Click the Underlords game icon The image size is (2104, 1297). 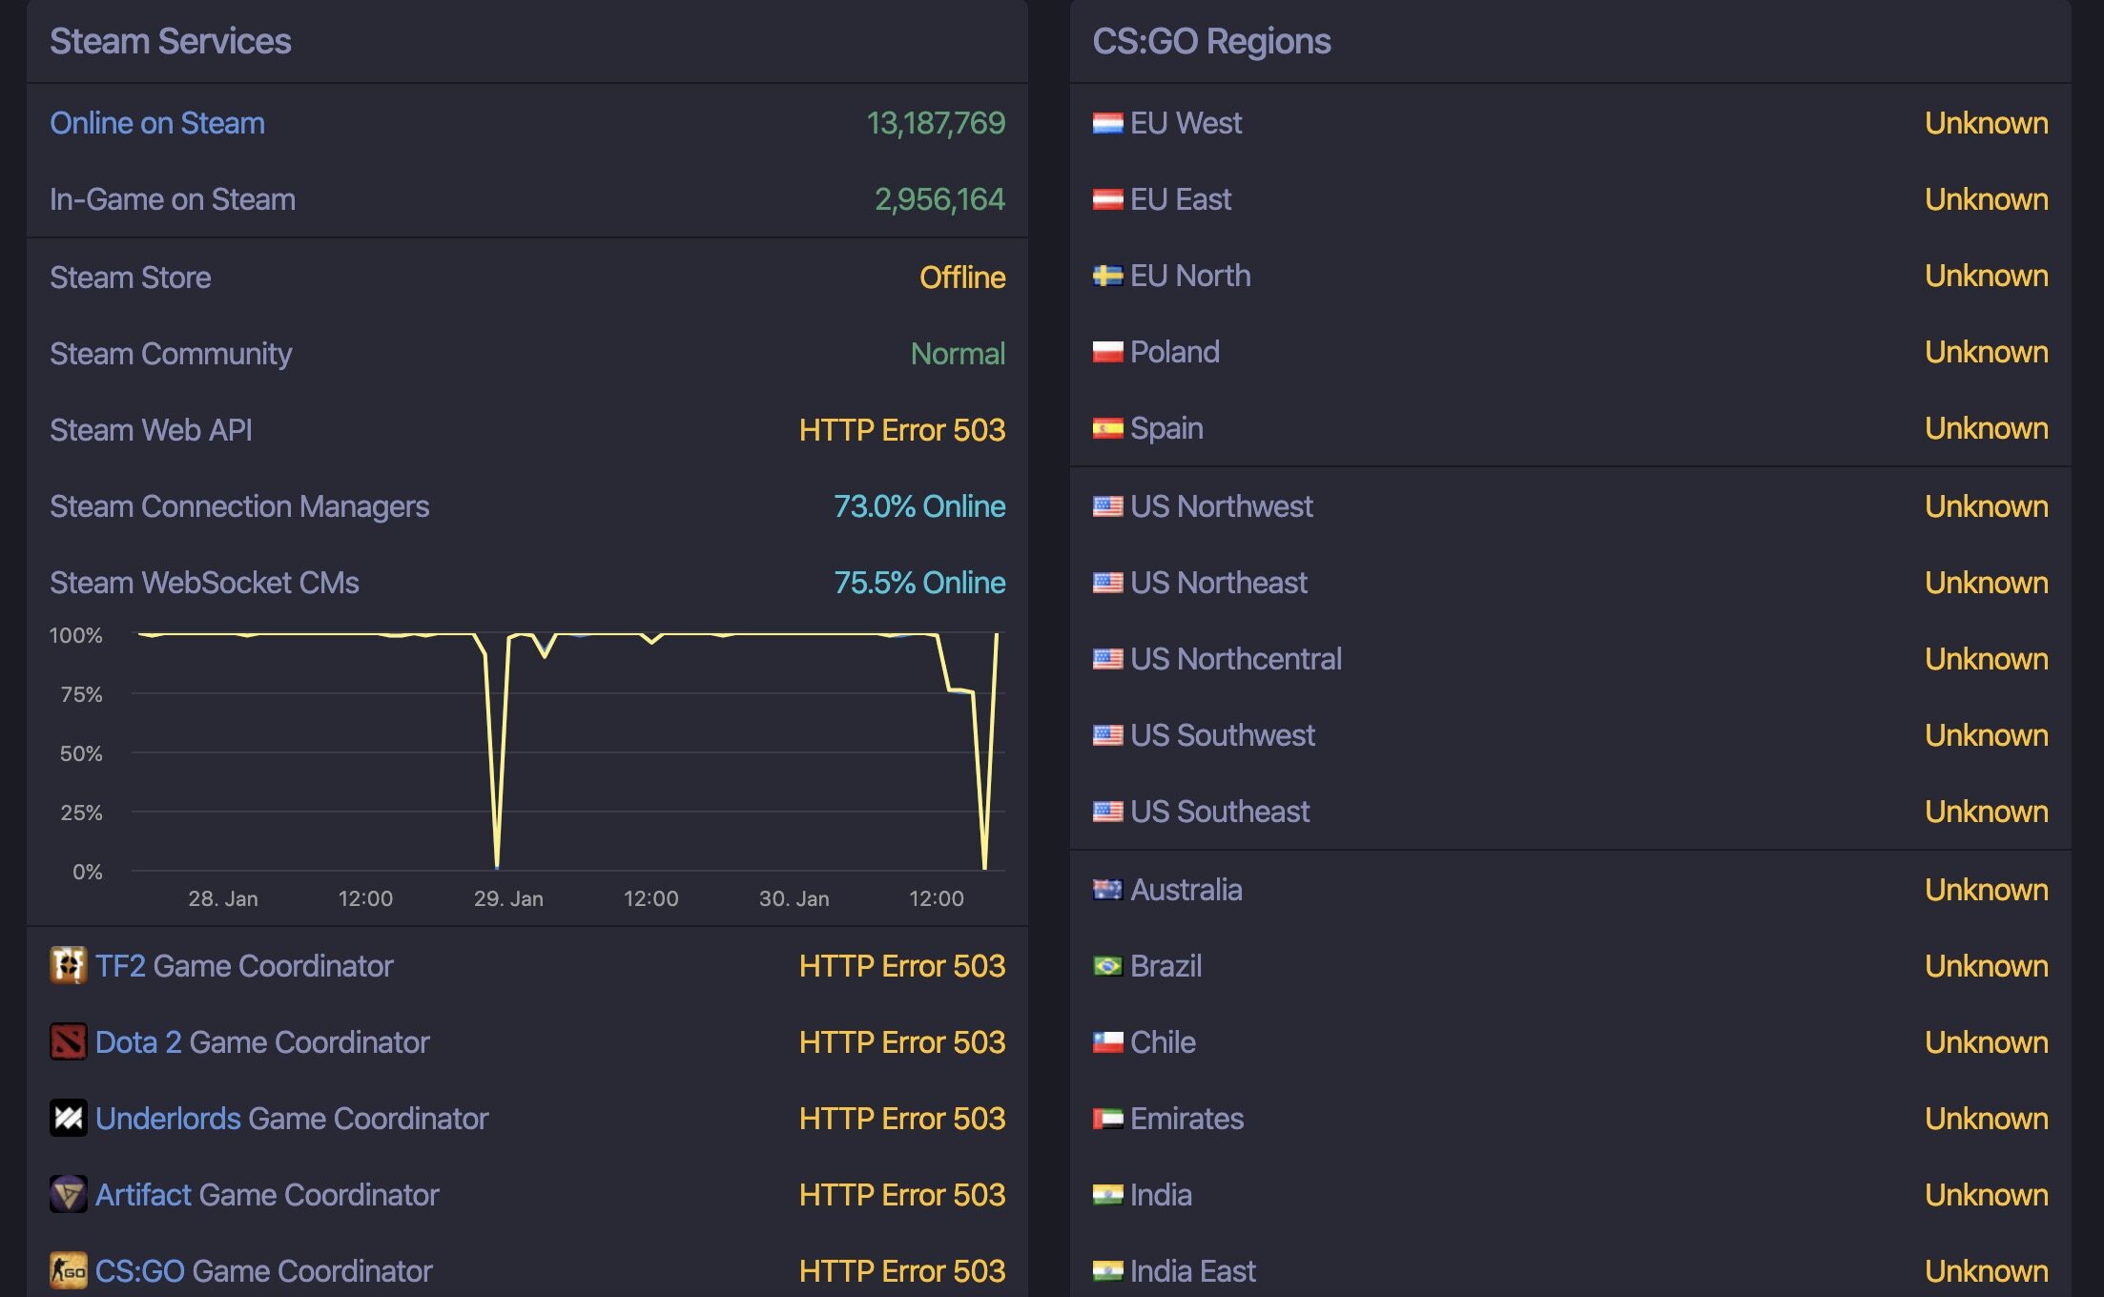coord(68,1118)
